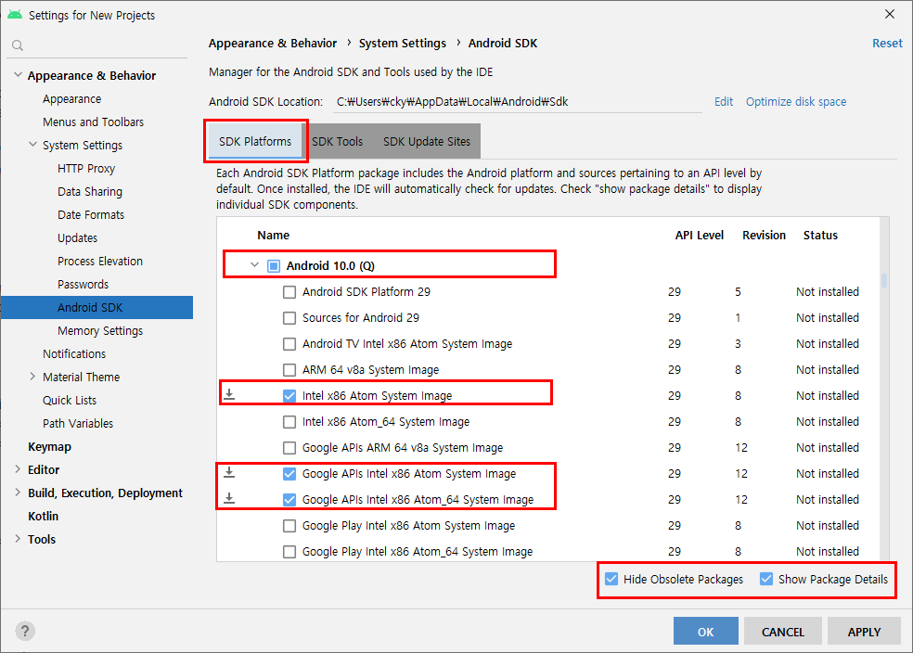The image size is (913, 653).
Task: Uncheck Google APIs Intel x86 Atom System Image
Action: pos(289,474)
